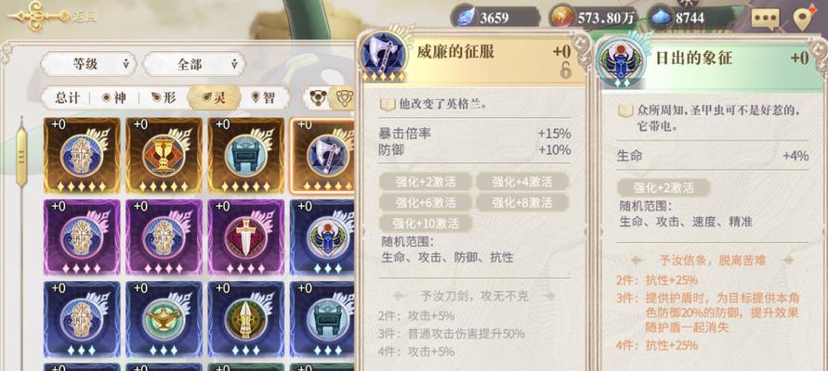Click the 强化+2激活 button in 日出的象征

coord(664,187)
